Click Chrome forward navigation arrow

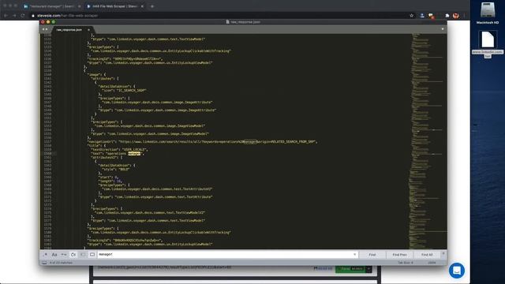point(14,16)
